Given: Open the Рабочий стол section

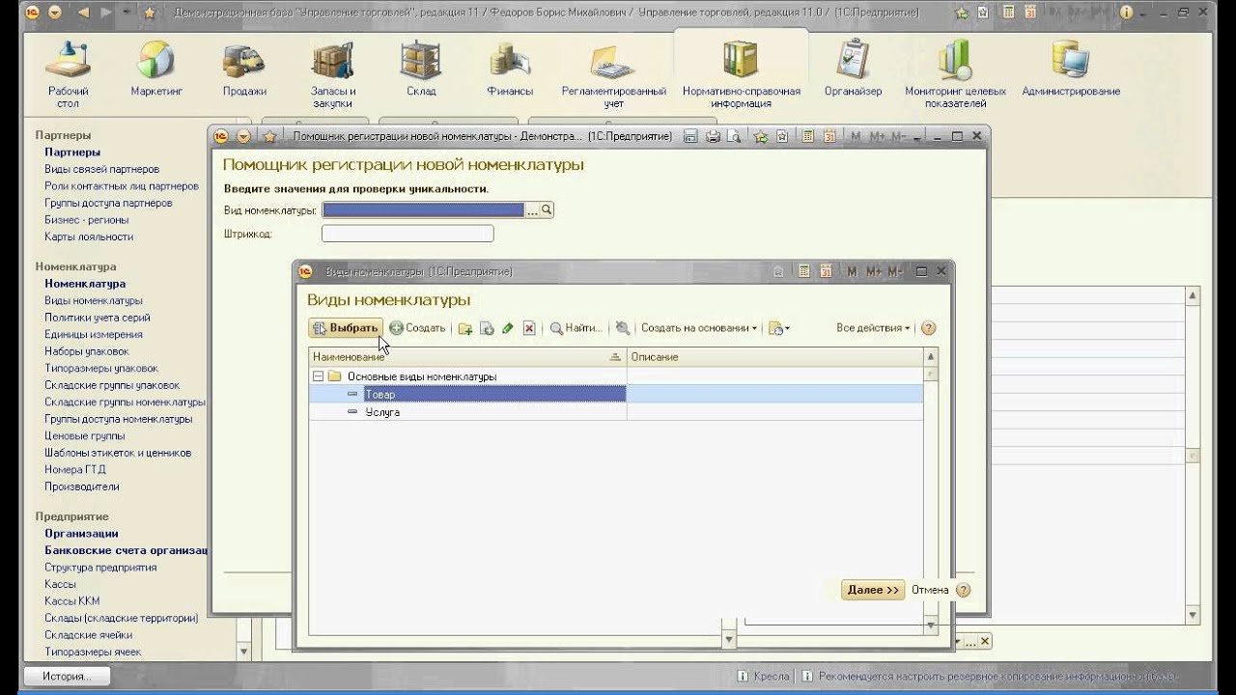Looking at the screenshot, I should tap(68, 73).
